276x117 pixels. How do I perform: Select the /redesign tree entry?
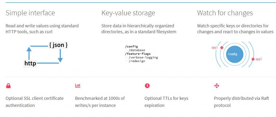click(137, 61)
